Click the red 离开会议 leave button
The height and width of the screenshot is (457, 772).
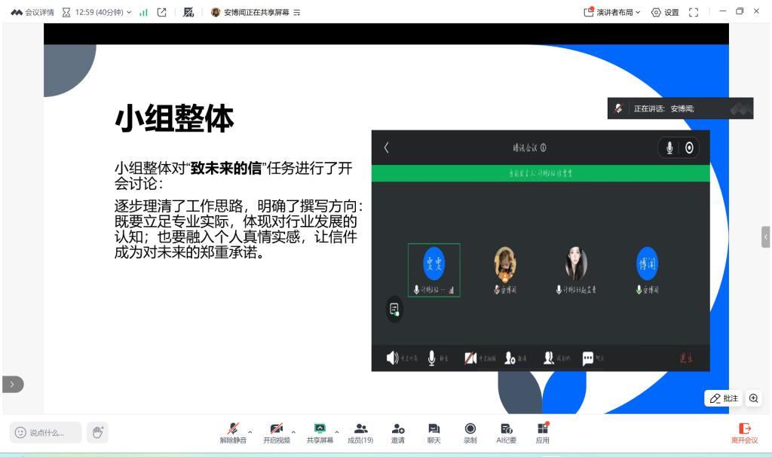coord(744,432)
